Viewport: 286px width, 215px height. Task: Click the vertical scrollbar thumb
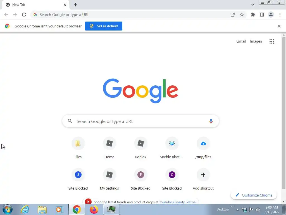pyautogui.click(x=283, y=113)
